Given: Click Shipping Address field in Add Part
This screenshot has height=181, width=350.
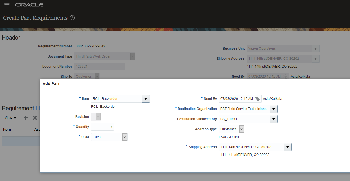Looking at the screenshot, I should [251, 147].
